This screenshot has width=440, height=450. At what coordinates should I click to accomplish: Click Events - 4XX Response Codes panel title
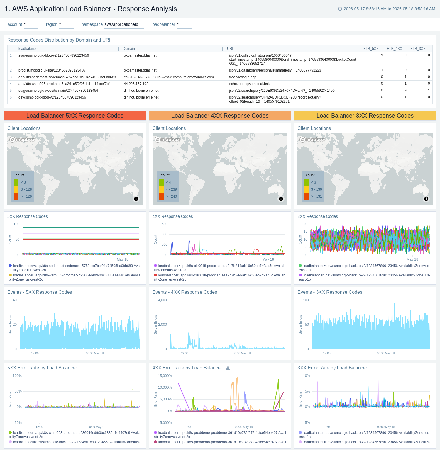coord(185,292)
